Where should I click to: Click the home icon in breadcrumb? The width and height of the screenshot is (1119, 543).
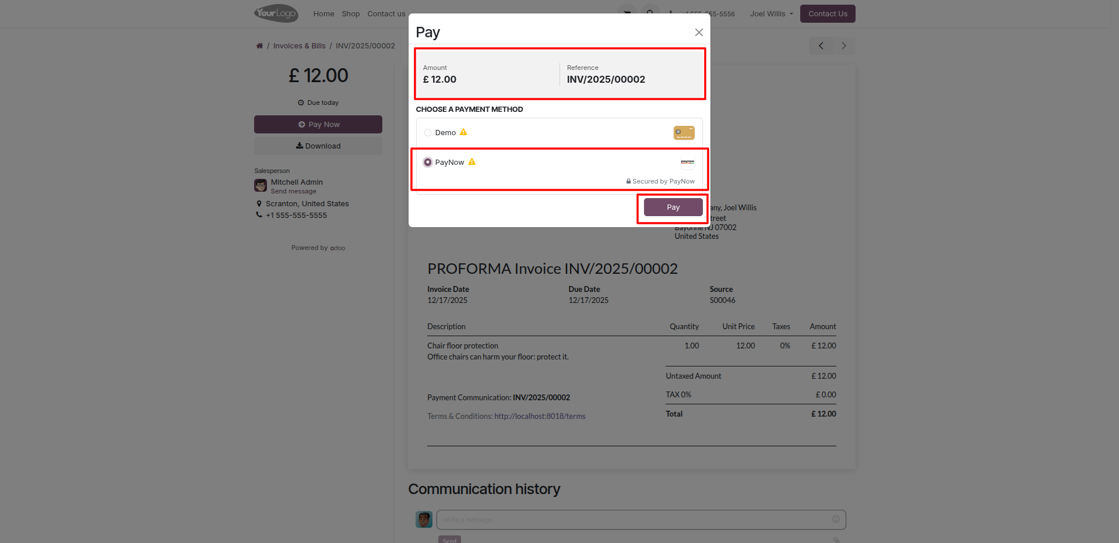(259, 46)
